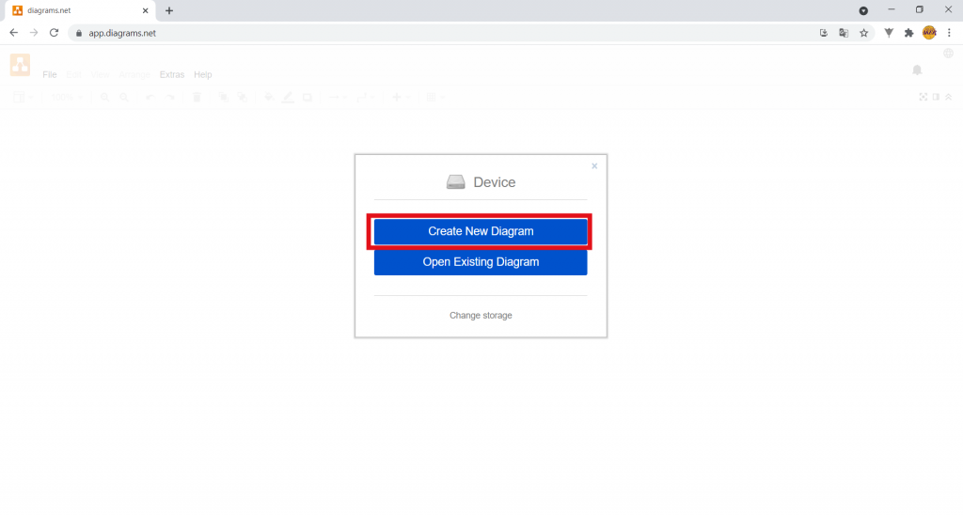Click the gray funnel extension icon

[x=889, y=33]
